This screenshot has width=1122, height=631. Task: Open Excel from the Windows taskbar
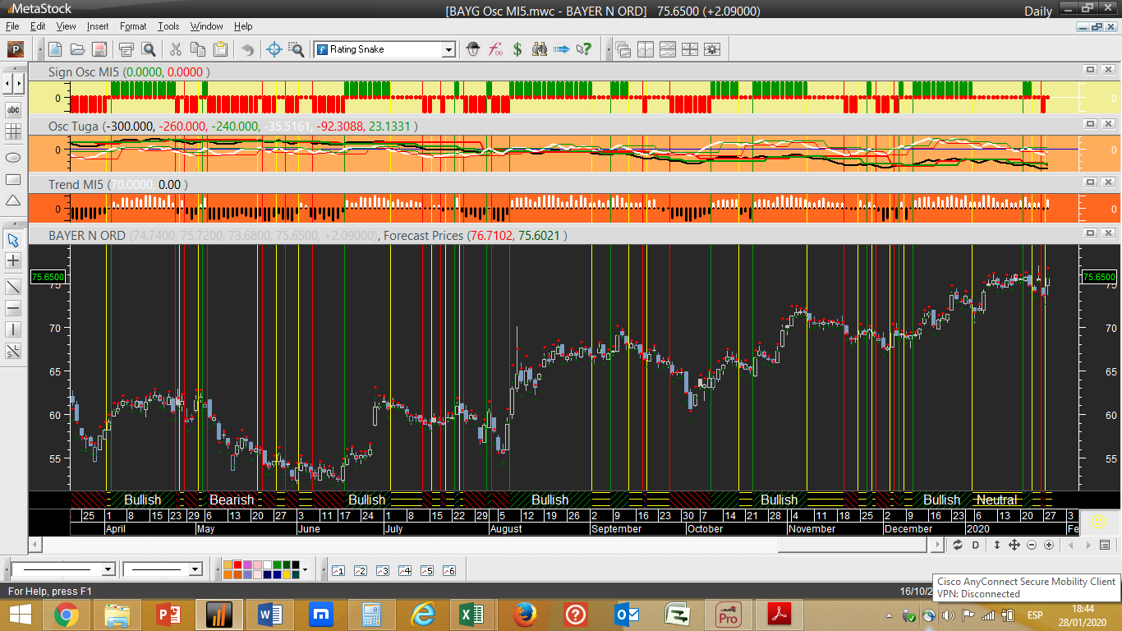pos(471,614)
